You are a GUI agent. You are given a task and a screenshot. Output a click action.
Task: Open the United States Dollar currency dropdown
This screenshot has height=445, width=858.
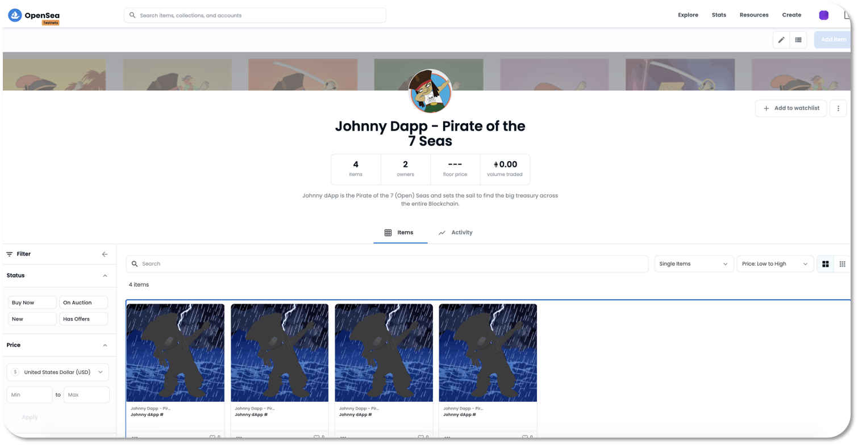click(x=58, y=372)
